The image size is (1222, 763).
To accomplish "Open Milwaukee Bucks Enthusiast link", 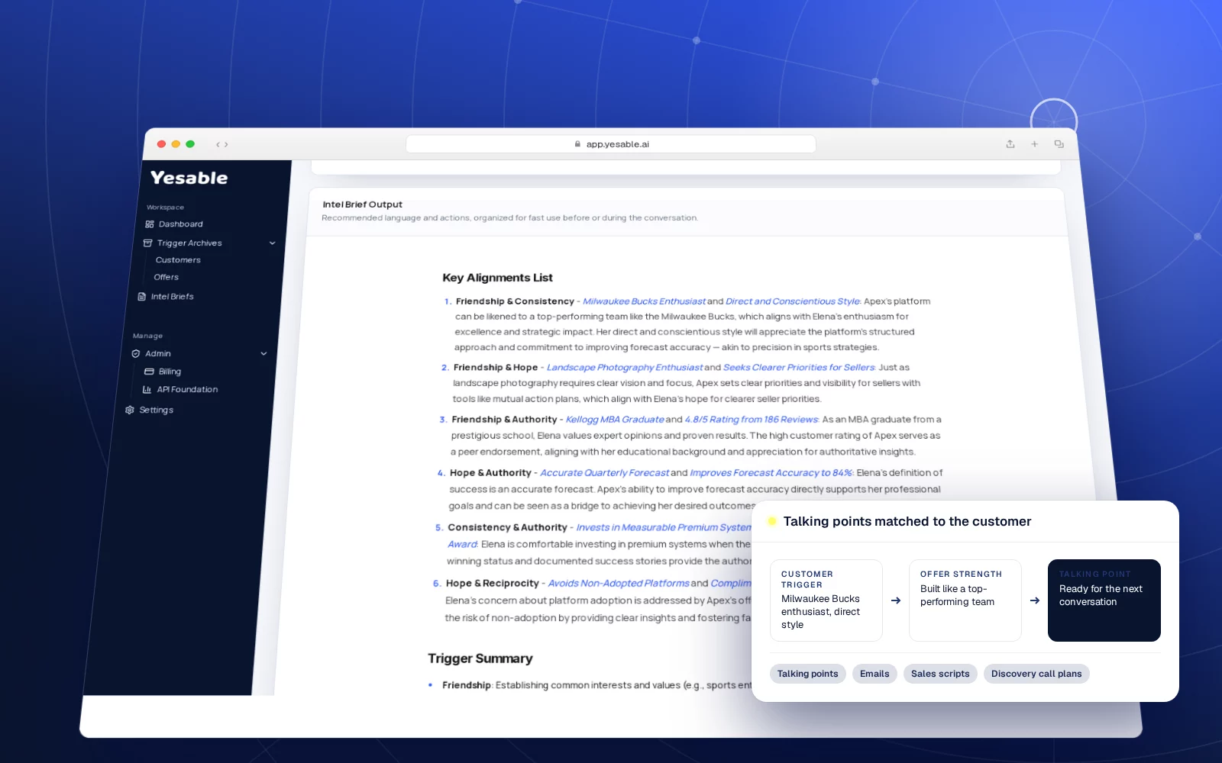I will [645, 301].
